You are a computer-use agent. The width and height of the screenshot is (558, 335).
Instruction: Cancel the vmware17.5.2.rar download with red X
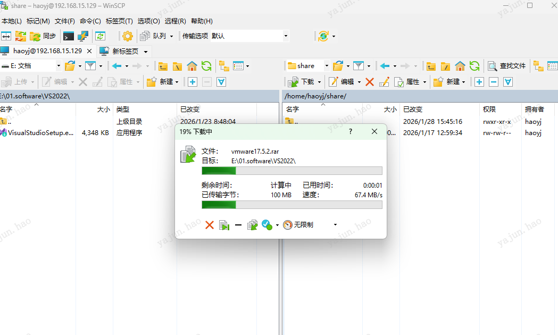(x=210, y=225)
